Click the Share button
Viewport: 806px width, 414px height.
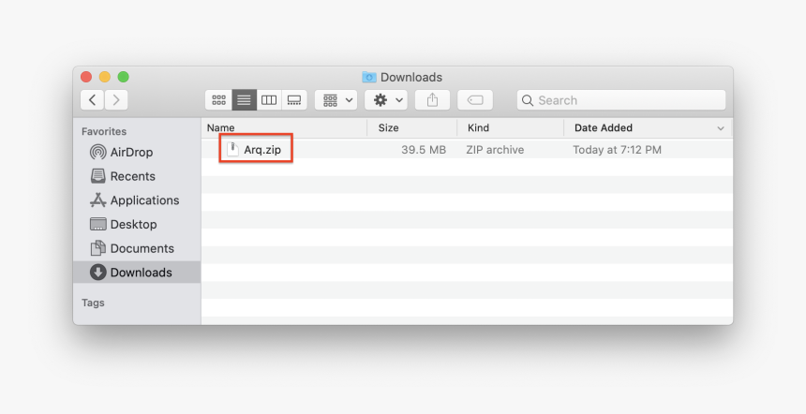[x=432, y=100]
